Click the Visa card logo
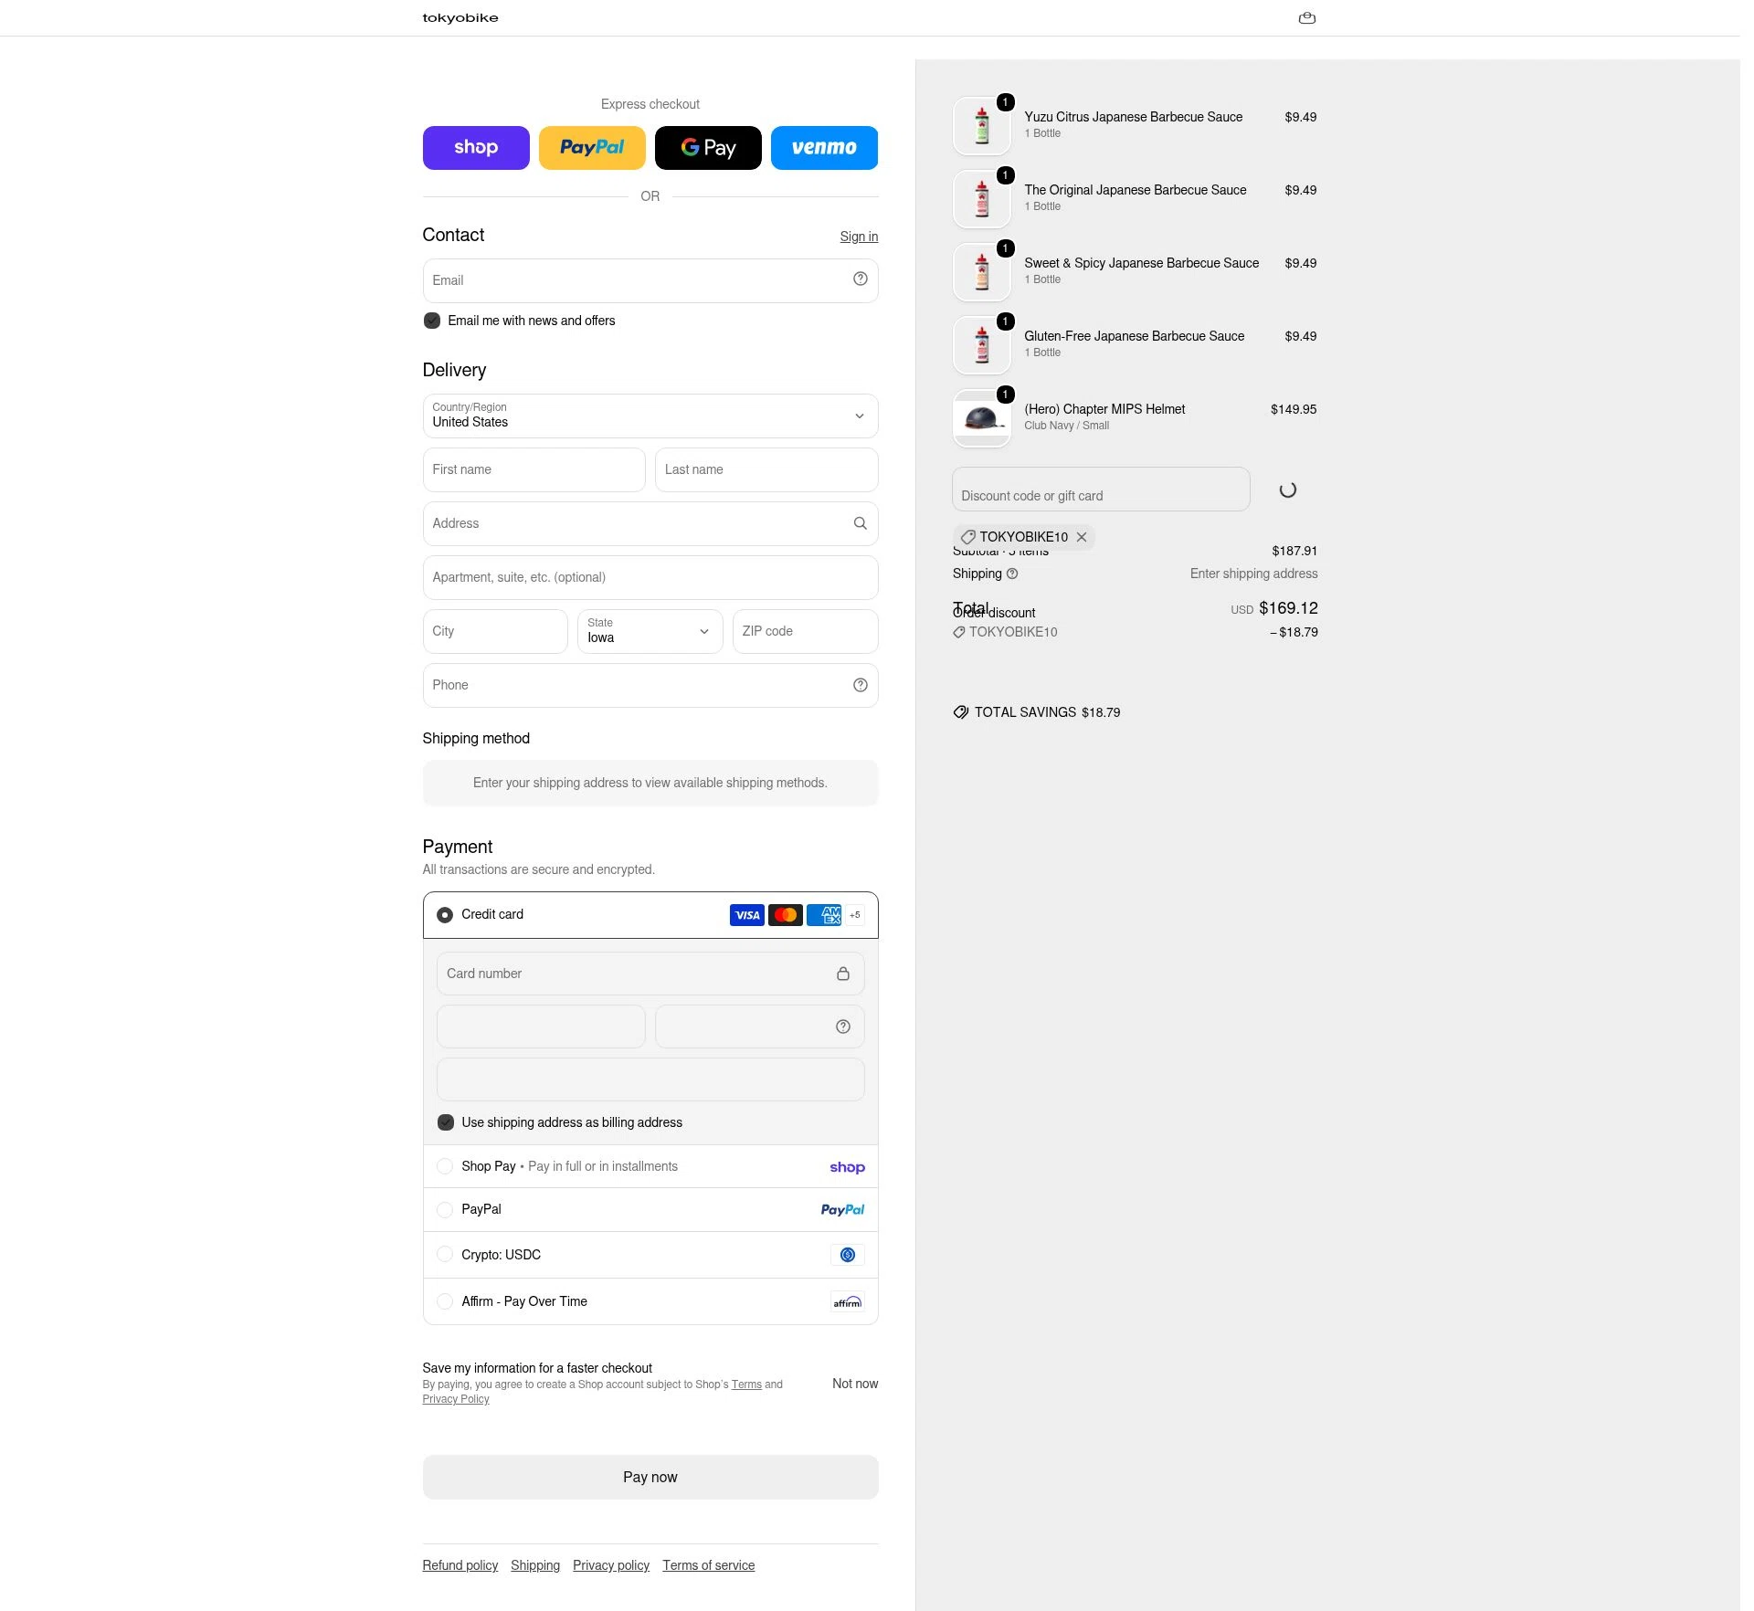This screenshot has height=1611, width=1754. point(747,915)
